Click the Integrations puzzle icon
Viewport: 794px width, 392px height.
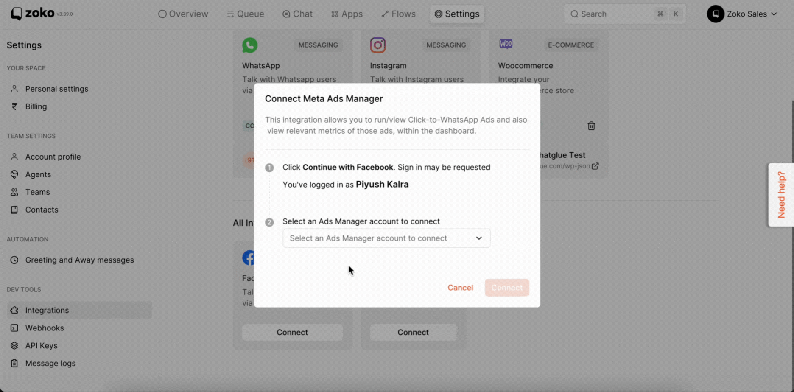[14, 310]
